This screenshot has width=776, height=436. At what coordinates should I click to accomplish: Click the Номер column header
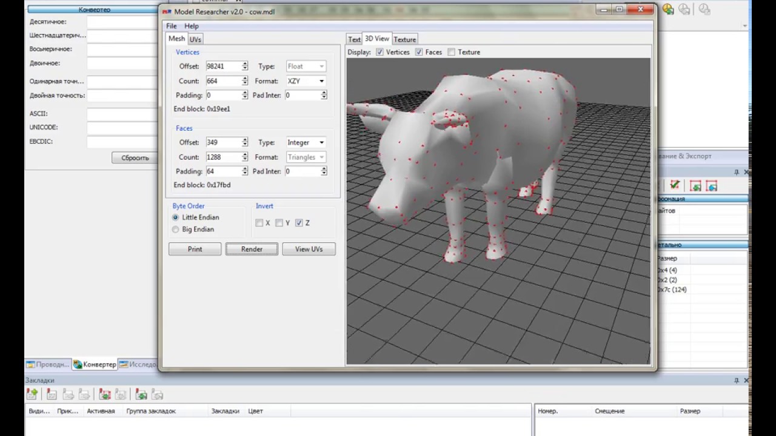pyautogui.click(x=547, y=411)
